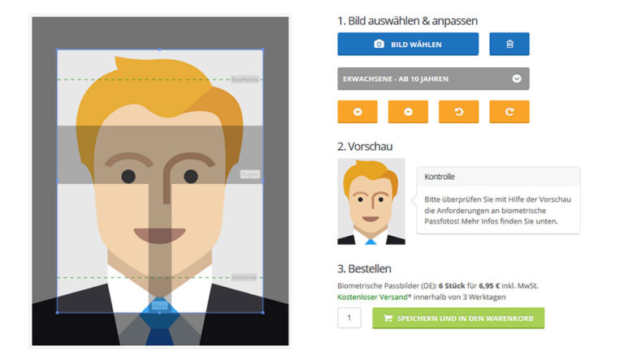
Task: Click the BILD WÄHLEN camera button
Action: click(408, 44)
